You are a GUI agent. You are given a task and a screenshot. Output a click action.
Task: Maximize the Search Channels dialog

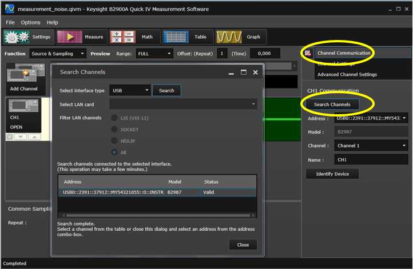[244, 73]
